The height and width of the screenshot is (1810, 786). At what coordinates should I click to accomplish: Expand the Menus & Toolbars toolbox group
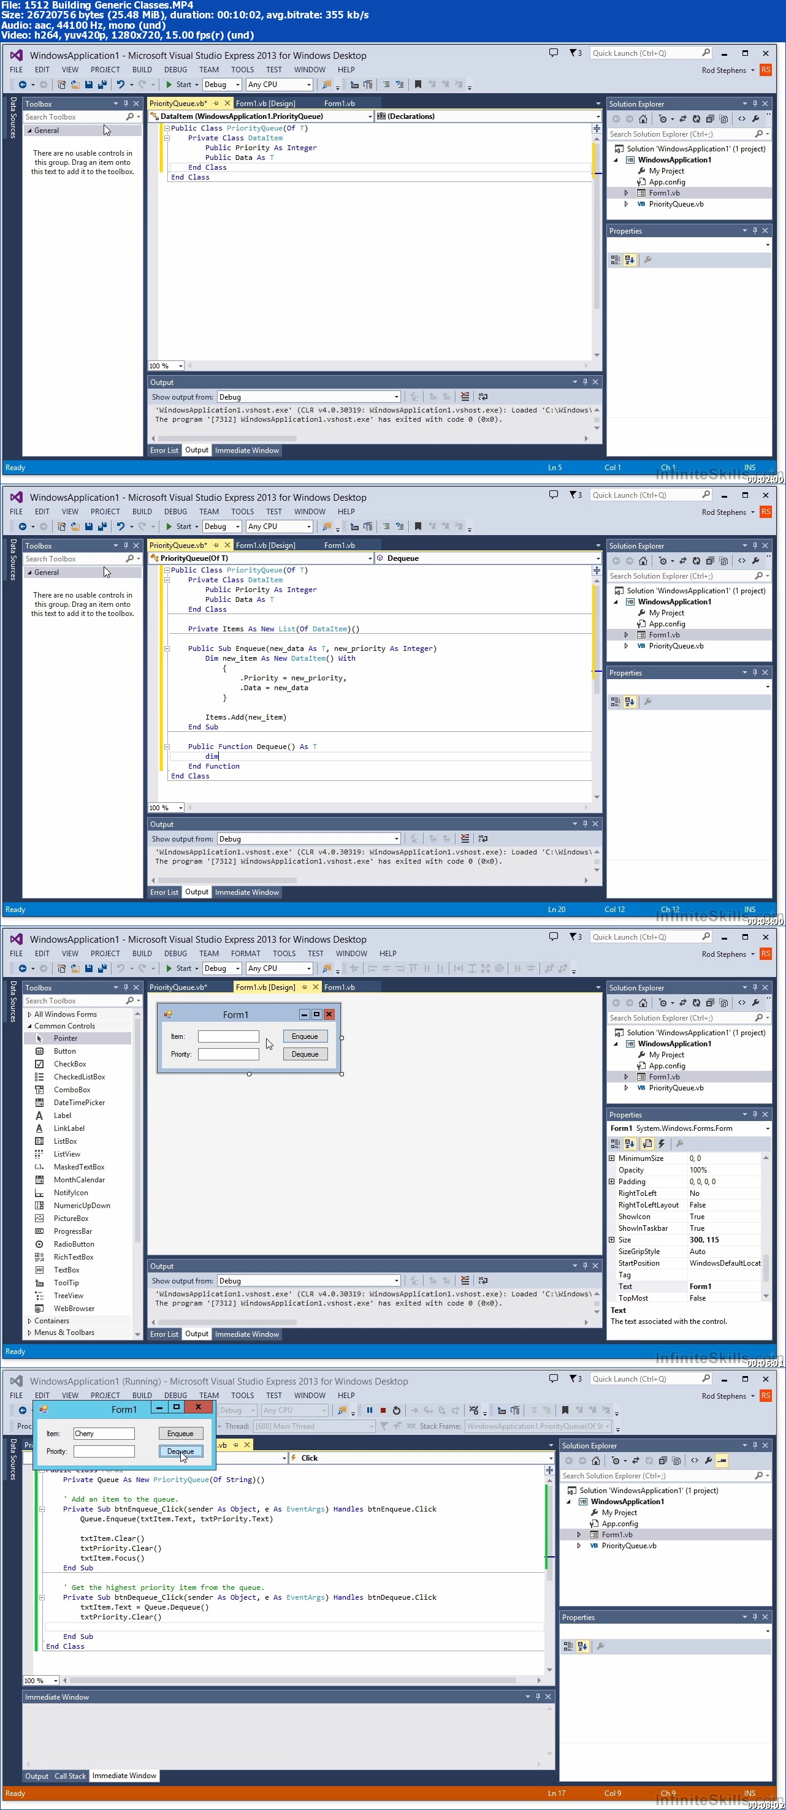click(29, 1333)
